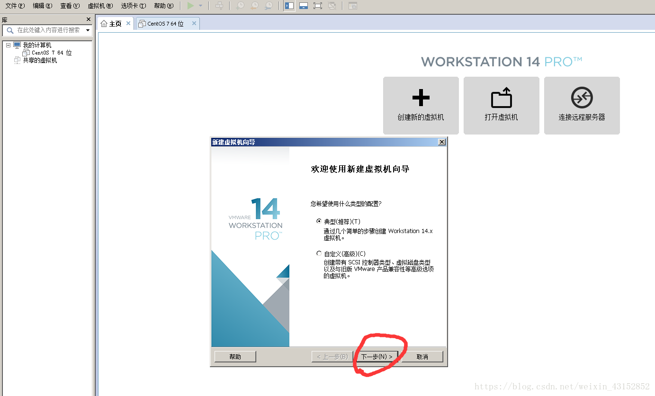Click the 上一步(B) button

coord(332,357)
